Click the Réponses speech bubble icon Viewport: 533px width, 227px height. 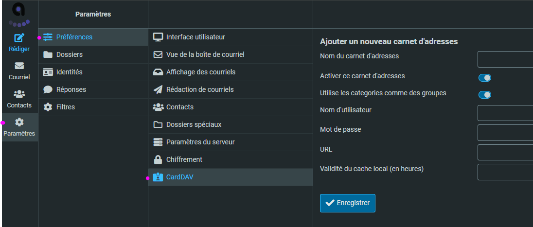pos(48,89)
